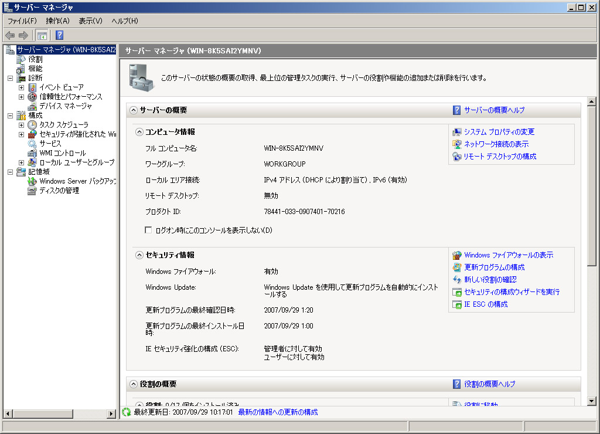Select the 機能 icon in tree

21,69
